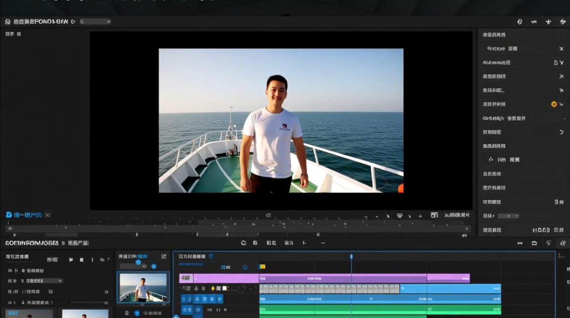Click the blue playhead marker on the timeline

(351, 257)
